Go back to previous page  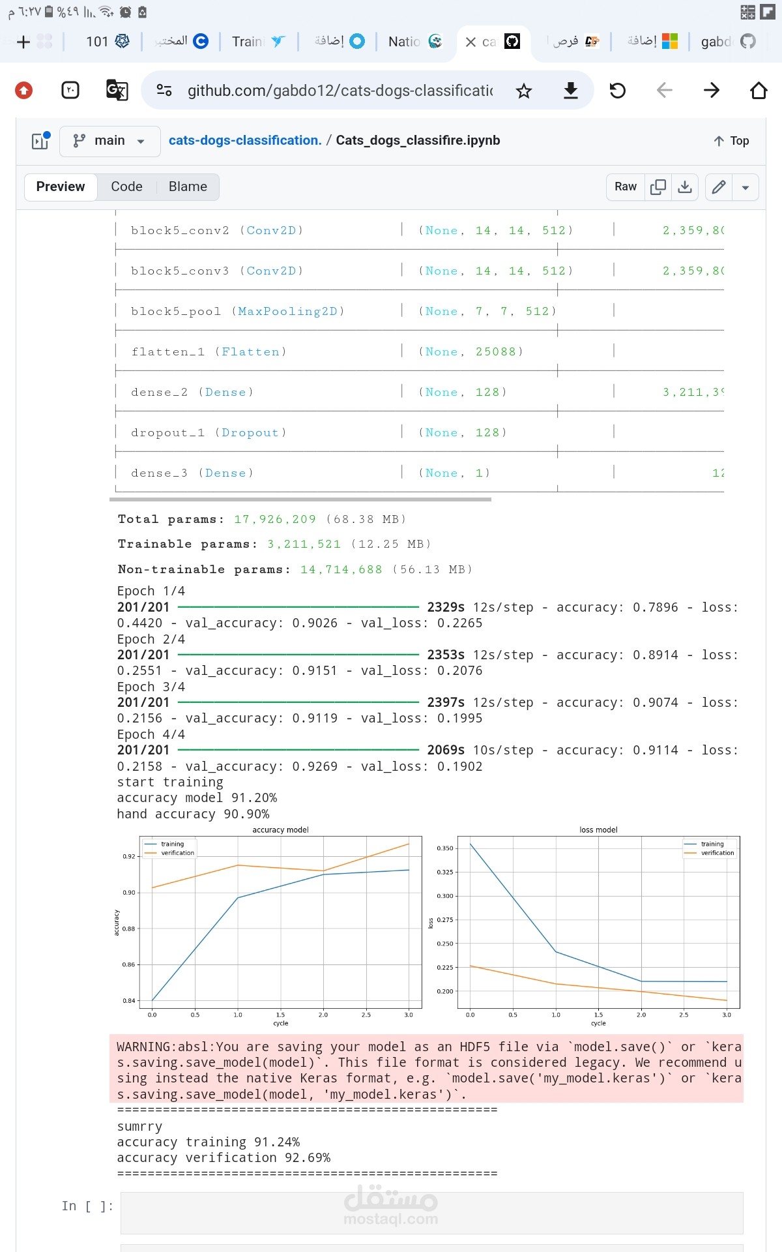[x=665, y=90]
